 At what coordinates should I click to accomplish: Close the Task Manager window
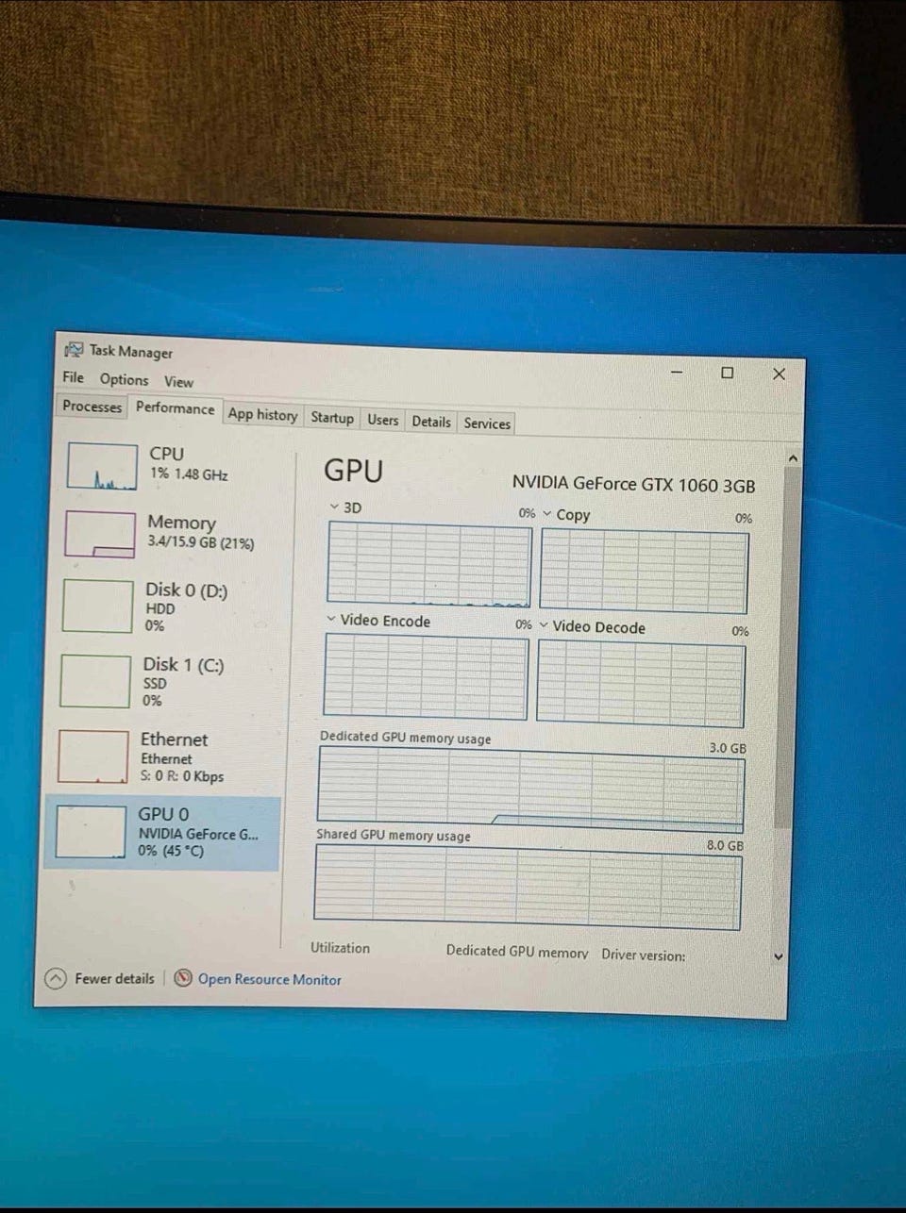click(779, 374)
